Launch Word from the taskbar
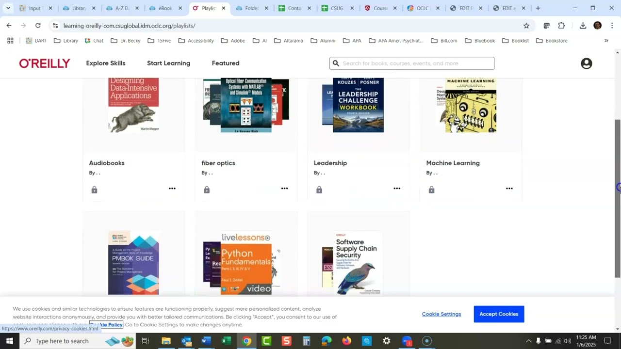 pyautogui.click(x=206, y=341)
